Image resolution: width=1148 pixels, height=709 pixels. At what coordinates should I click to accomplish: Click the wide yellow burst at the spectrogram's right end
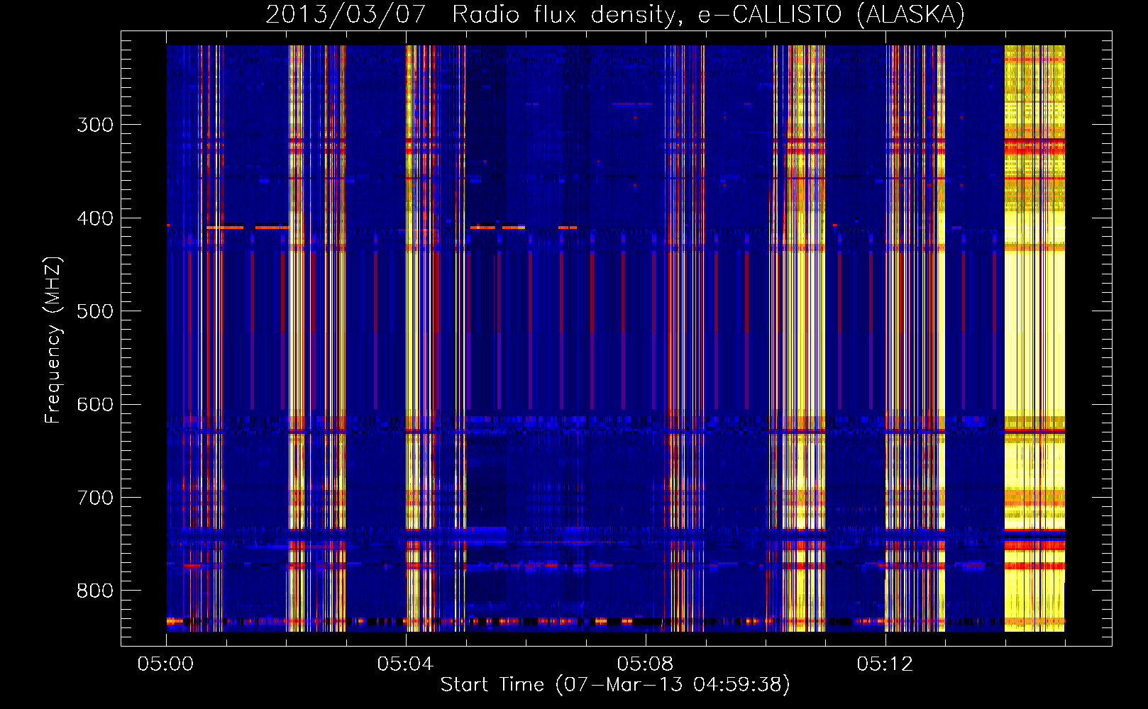tap(1034, 338)
